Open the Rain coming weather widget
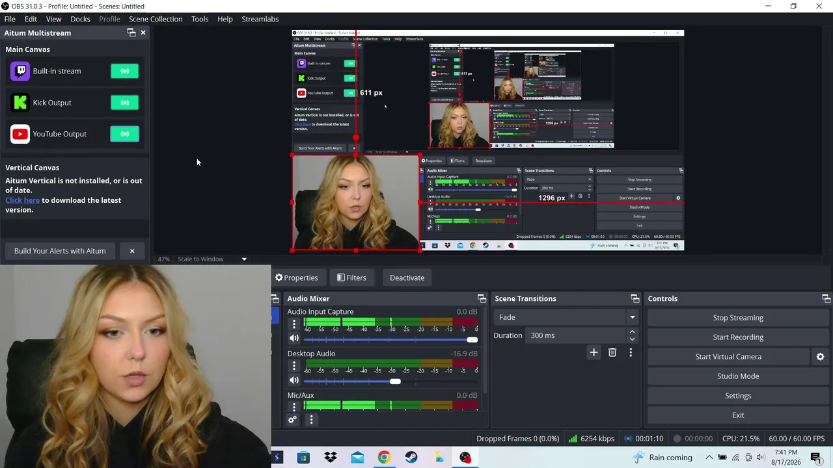The image size is (833, 468). 662,458
